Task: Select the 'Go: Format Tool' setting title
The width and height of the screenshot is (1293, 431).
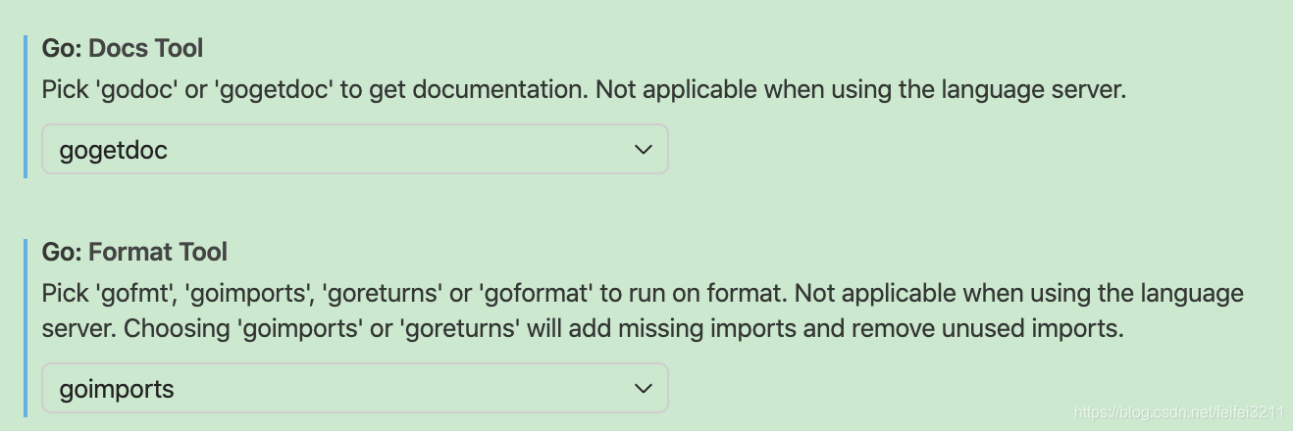Action: [134, 252]
